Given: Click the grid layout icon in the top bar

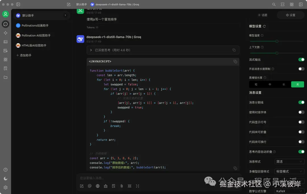Looking at the screenshot, I should click(292, 4).
